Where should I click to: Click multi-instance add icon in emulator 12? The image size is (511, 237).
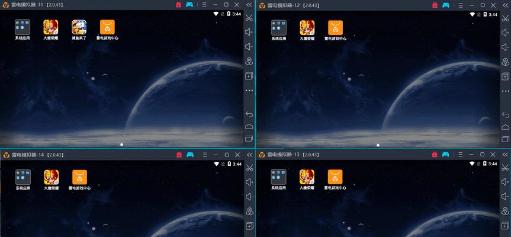[506, 76]
